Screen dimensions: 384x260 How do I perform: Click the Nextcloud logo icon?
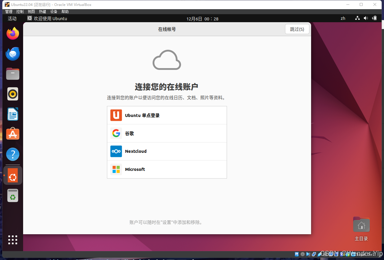click(x=116, y=151)
